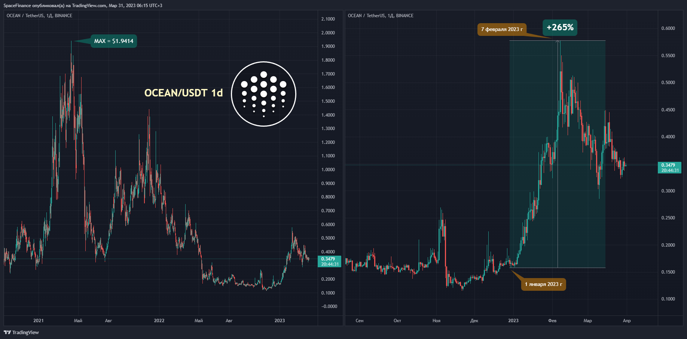Click the 0.1500 price axis label
687x339 pixels.
(x=668, y=272)
